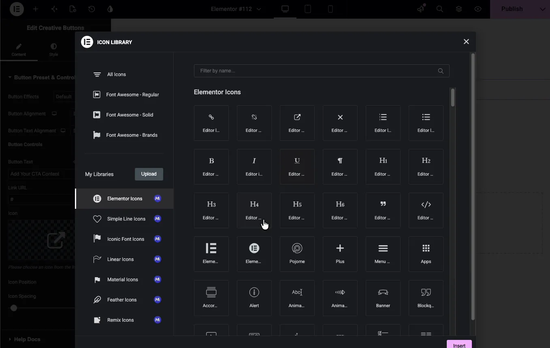The width and height of the screenshot is (550, 348).
Task: Select the Accordion icon tile
Action: [x=211, y=298]
